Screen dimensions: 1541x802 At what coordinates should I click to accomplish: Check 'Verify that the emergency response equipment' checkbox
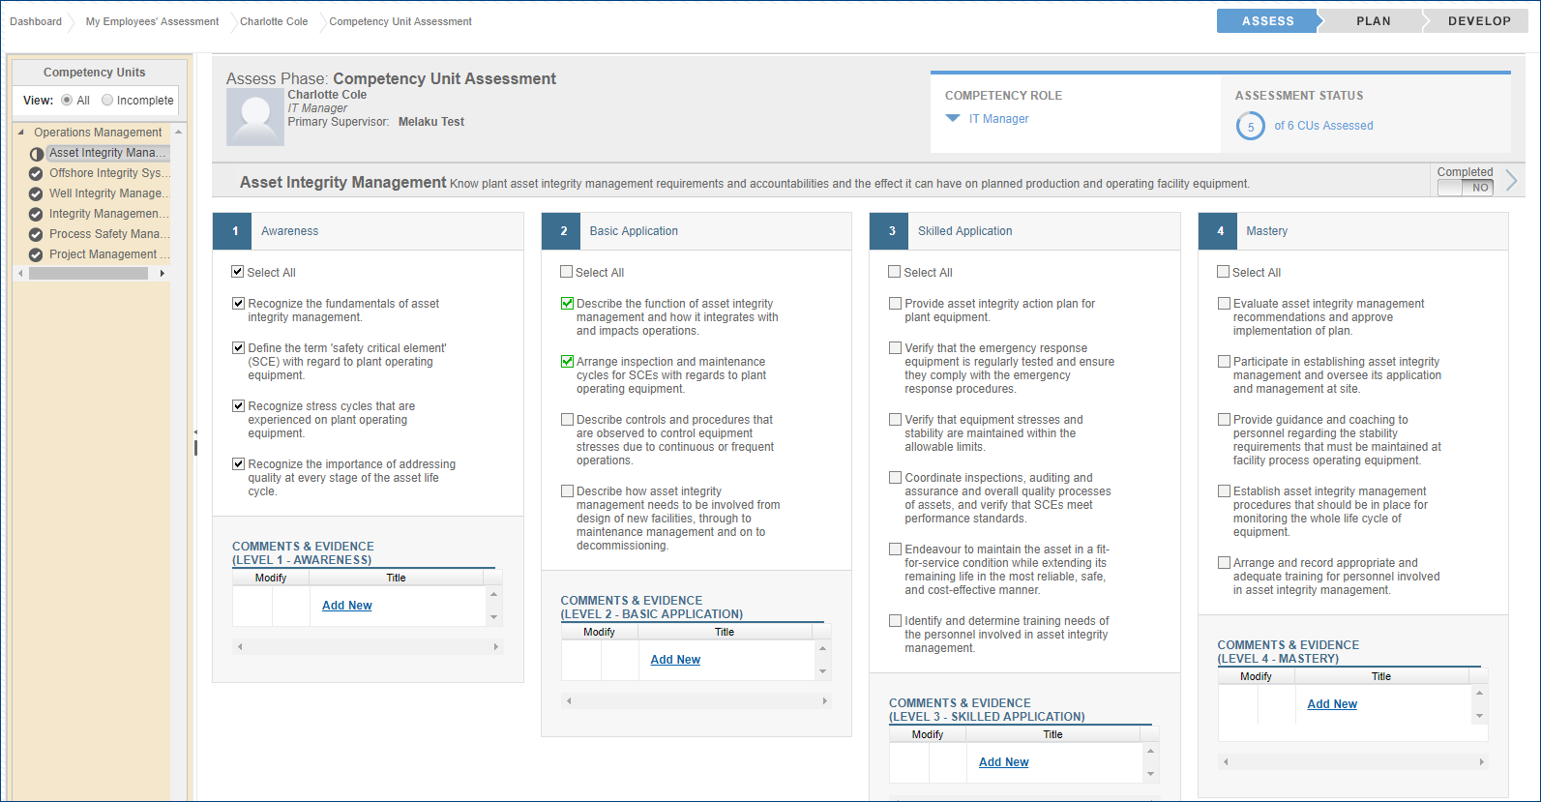click(895, 347)
